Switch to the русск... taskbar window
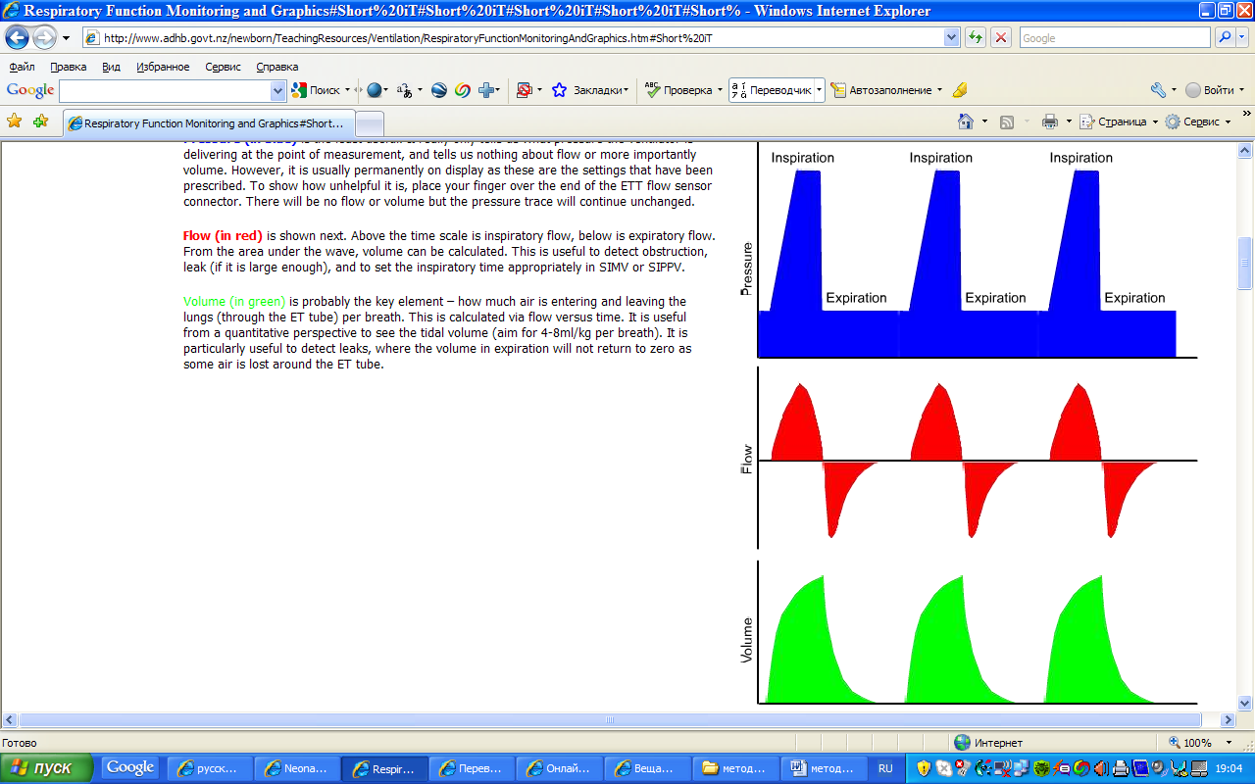The height and width of the screenshot is (784, 1255). point(209,769)
